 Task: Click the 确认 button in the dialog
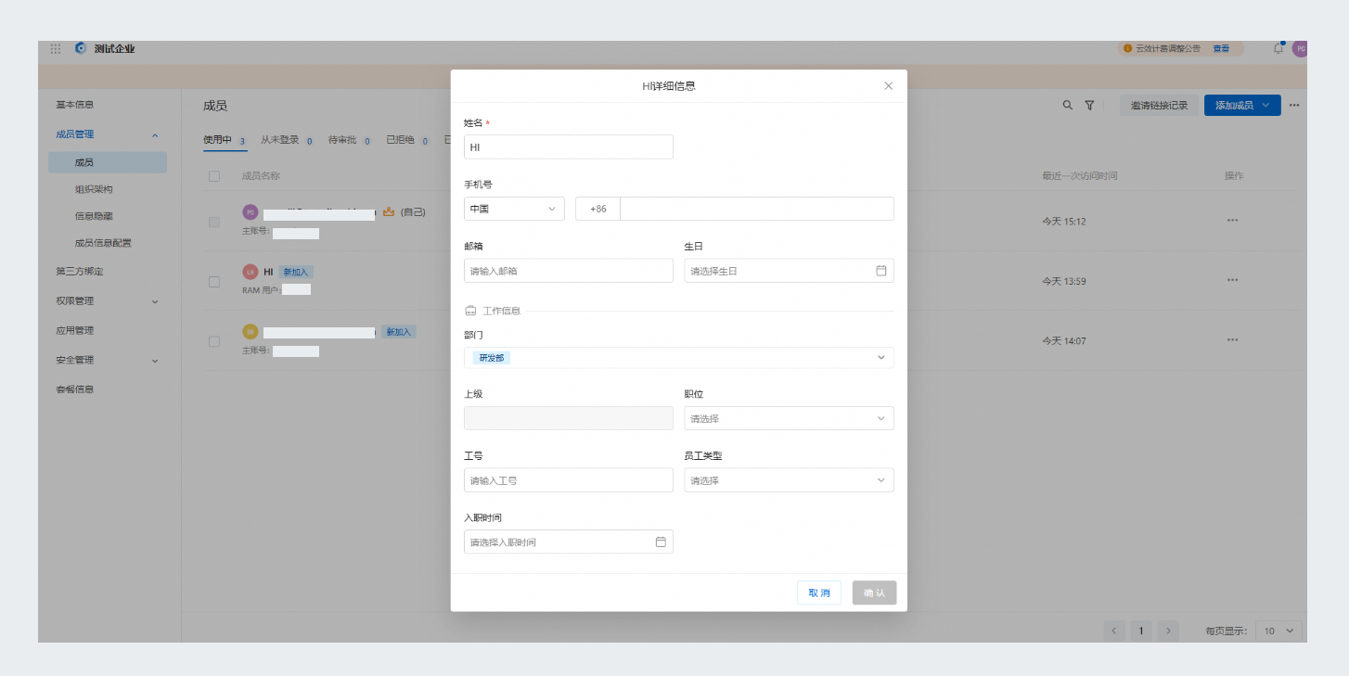[x=875, y=593]
